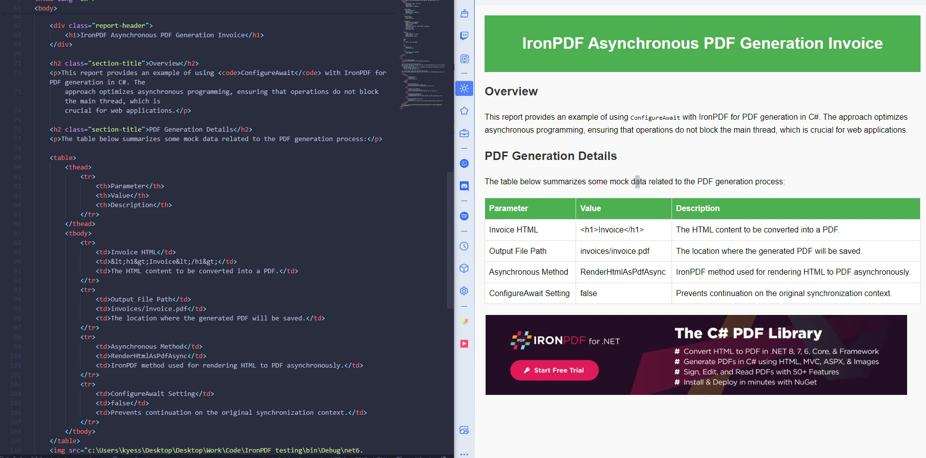Click 'RenderHtmlAsPdfAsync' table cell
Image resolution: width=926 pixels, height=458 pixels.
click(x=624, y=272)
